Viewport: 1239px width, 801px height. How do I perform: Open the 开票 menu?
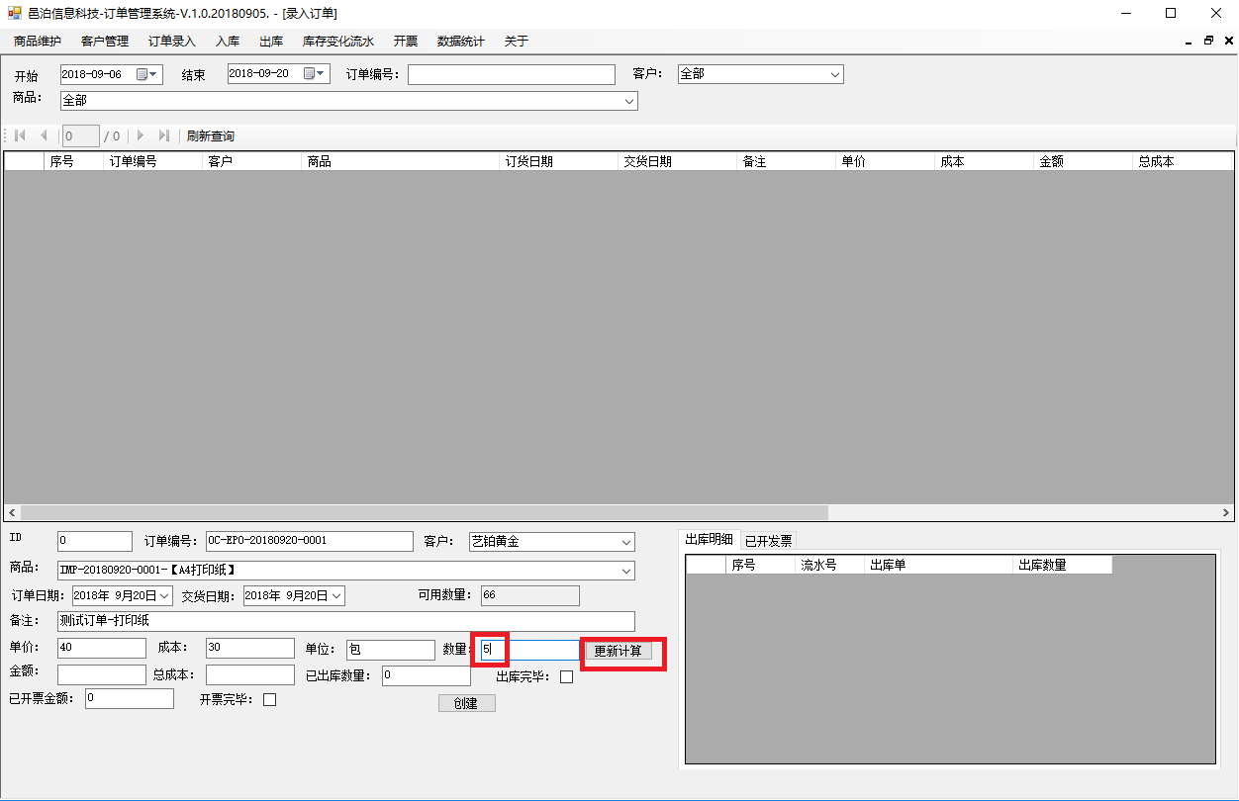[406, 42]
